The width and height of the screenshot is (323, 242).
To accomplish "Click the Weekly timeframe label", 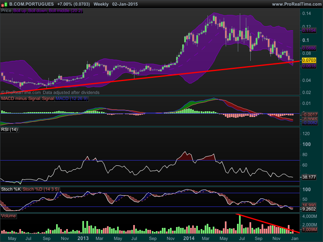I will pyautogui.click(x=101, y=4).
